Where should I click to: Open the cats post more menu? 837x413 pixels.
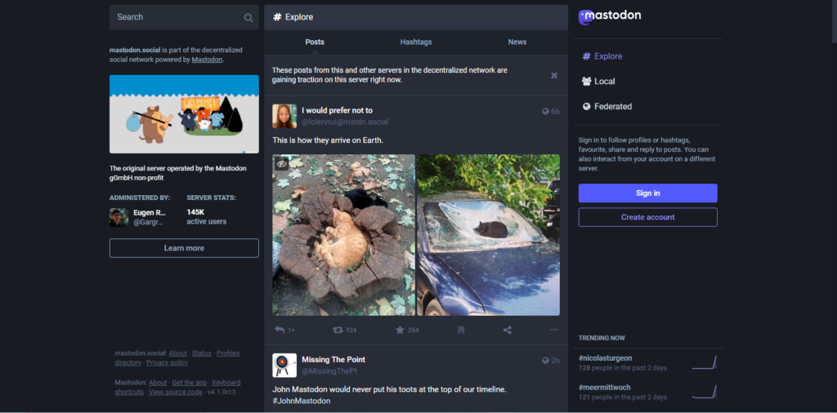(553, 330)
